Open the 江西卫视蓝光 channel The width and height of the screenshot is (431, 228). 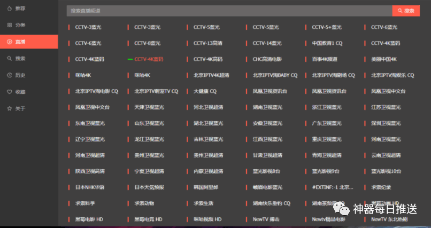[267, 139]
